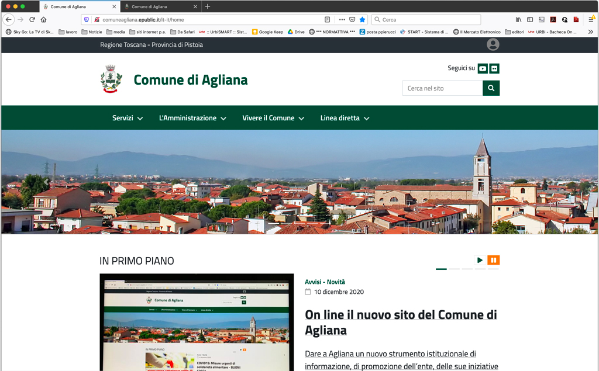
Task: Open the Flickr social link icon
Action: [x=494, y=68]
